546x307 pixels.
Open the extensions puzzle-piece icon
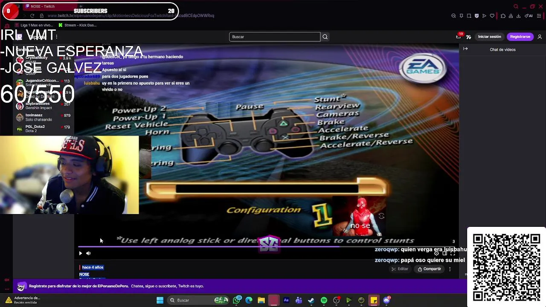tap(503, 16)
